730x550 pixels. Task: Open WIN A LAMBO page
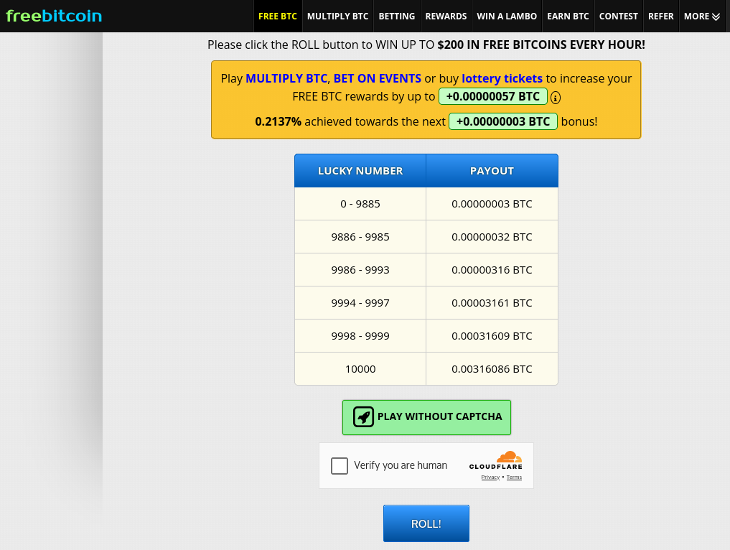click(x=507, y=17)
